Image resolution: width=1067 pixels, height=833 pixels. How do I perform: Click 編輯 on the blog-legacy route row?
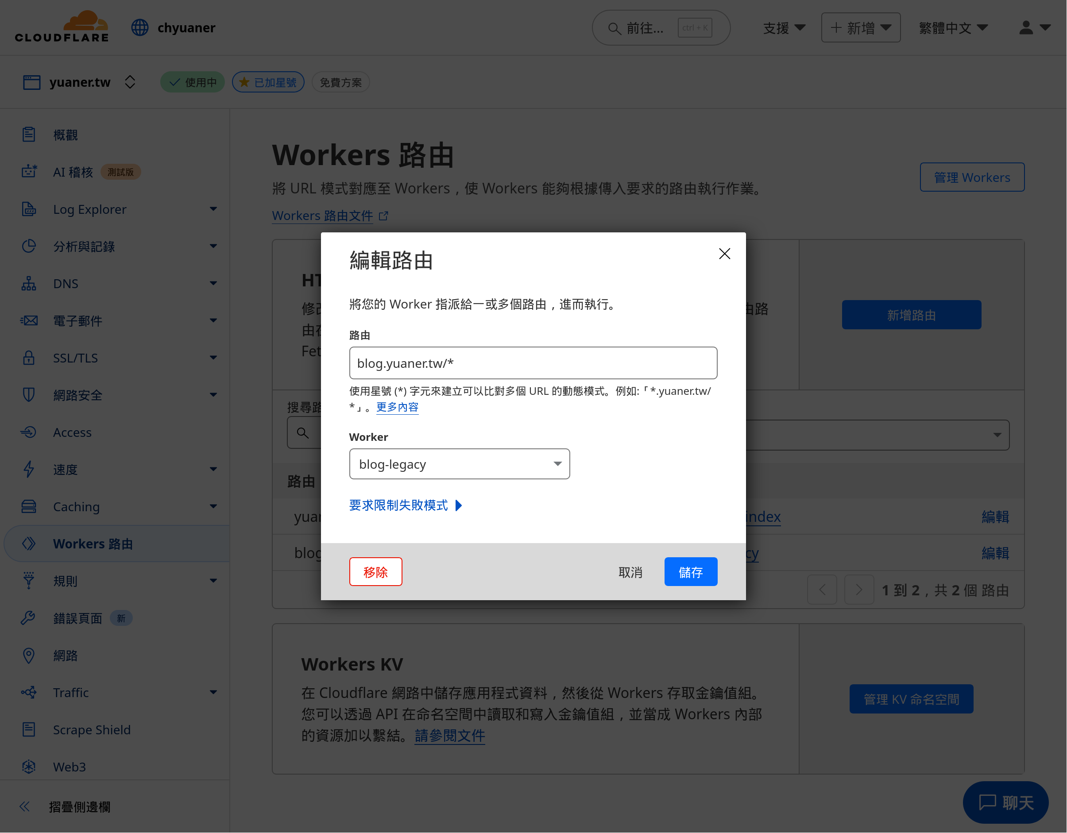pyautogui.click(x=996, y=553)
